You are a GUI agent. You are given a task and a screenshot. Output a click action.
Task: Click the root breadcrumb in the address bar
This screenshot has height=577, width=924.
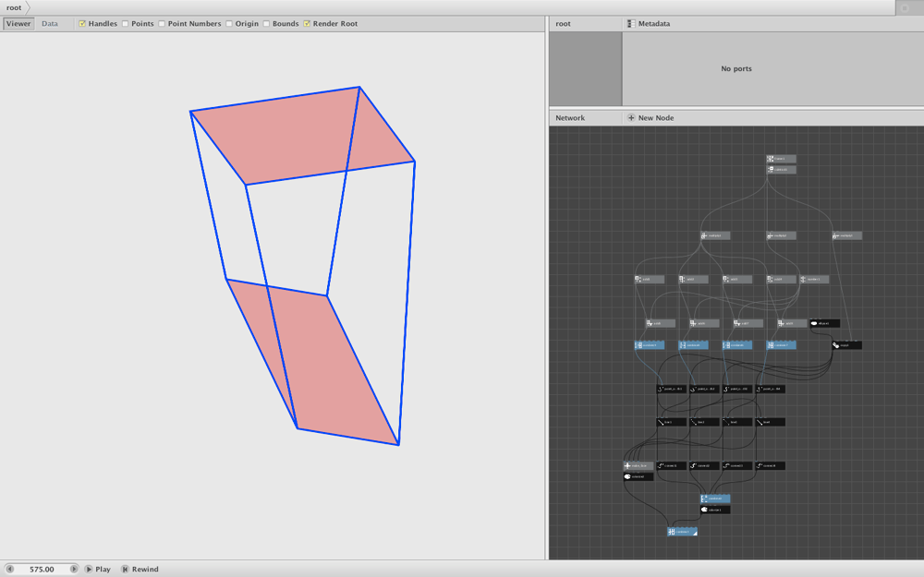point(14,7)
